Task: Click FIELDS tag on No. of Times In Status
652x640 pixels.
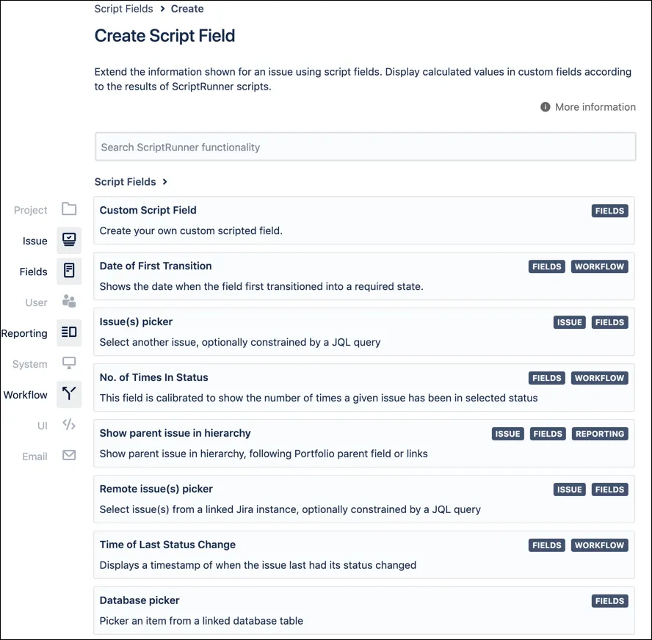Action: pos(547,378)
